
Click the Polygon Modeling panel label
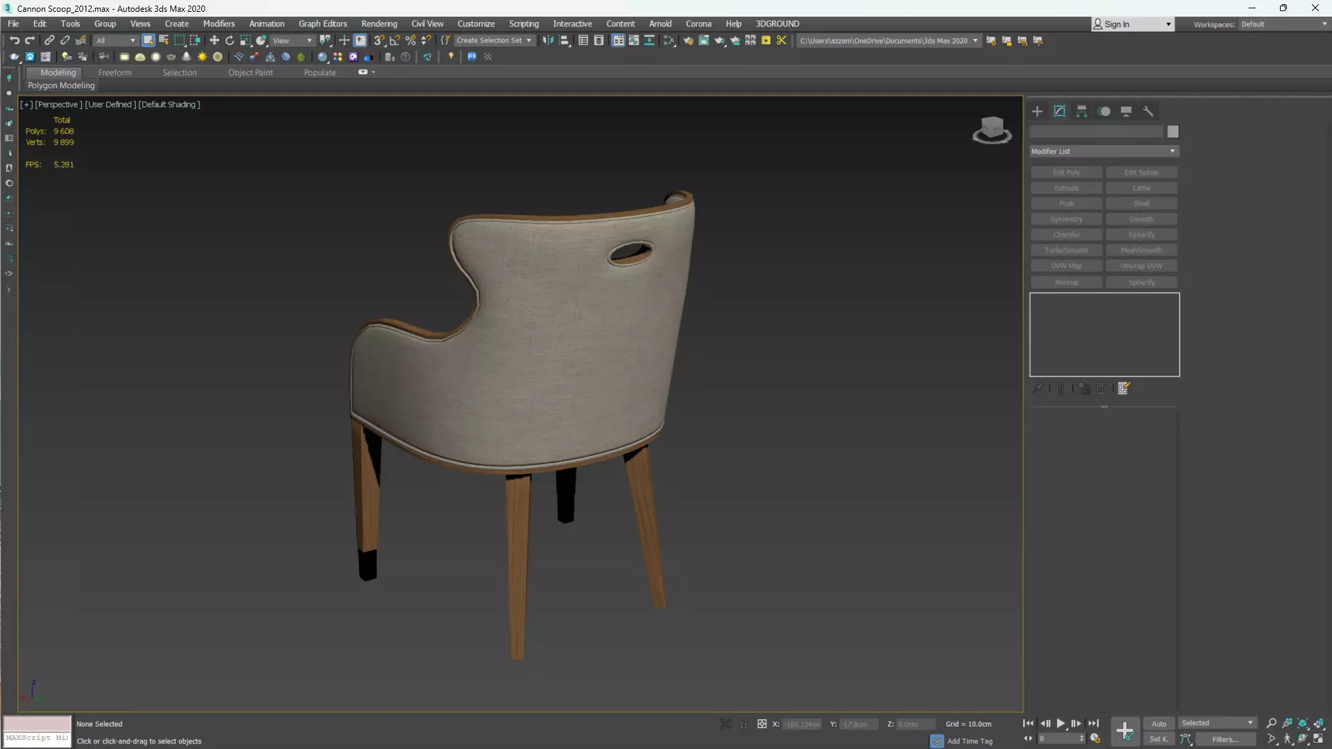(x=61, y=85)
